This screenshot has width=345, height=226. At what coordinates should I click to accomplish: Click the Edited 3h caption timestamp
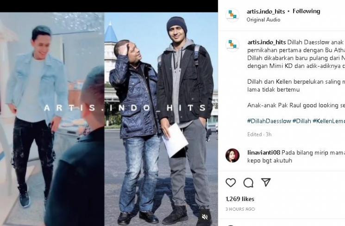point(259,134)
